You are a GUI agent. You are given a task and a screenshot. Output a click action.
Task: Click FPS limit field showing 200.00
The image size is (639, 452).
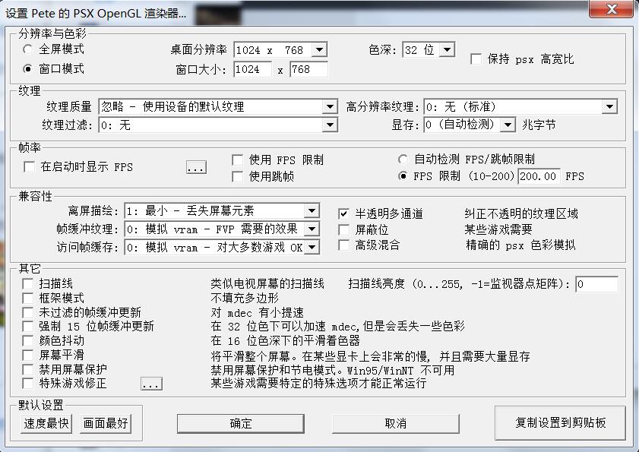click(x=539, y=176)
